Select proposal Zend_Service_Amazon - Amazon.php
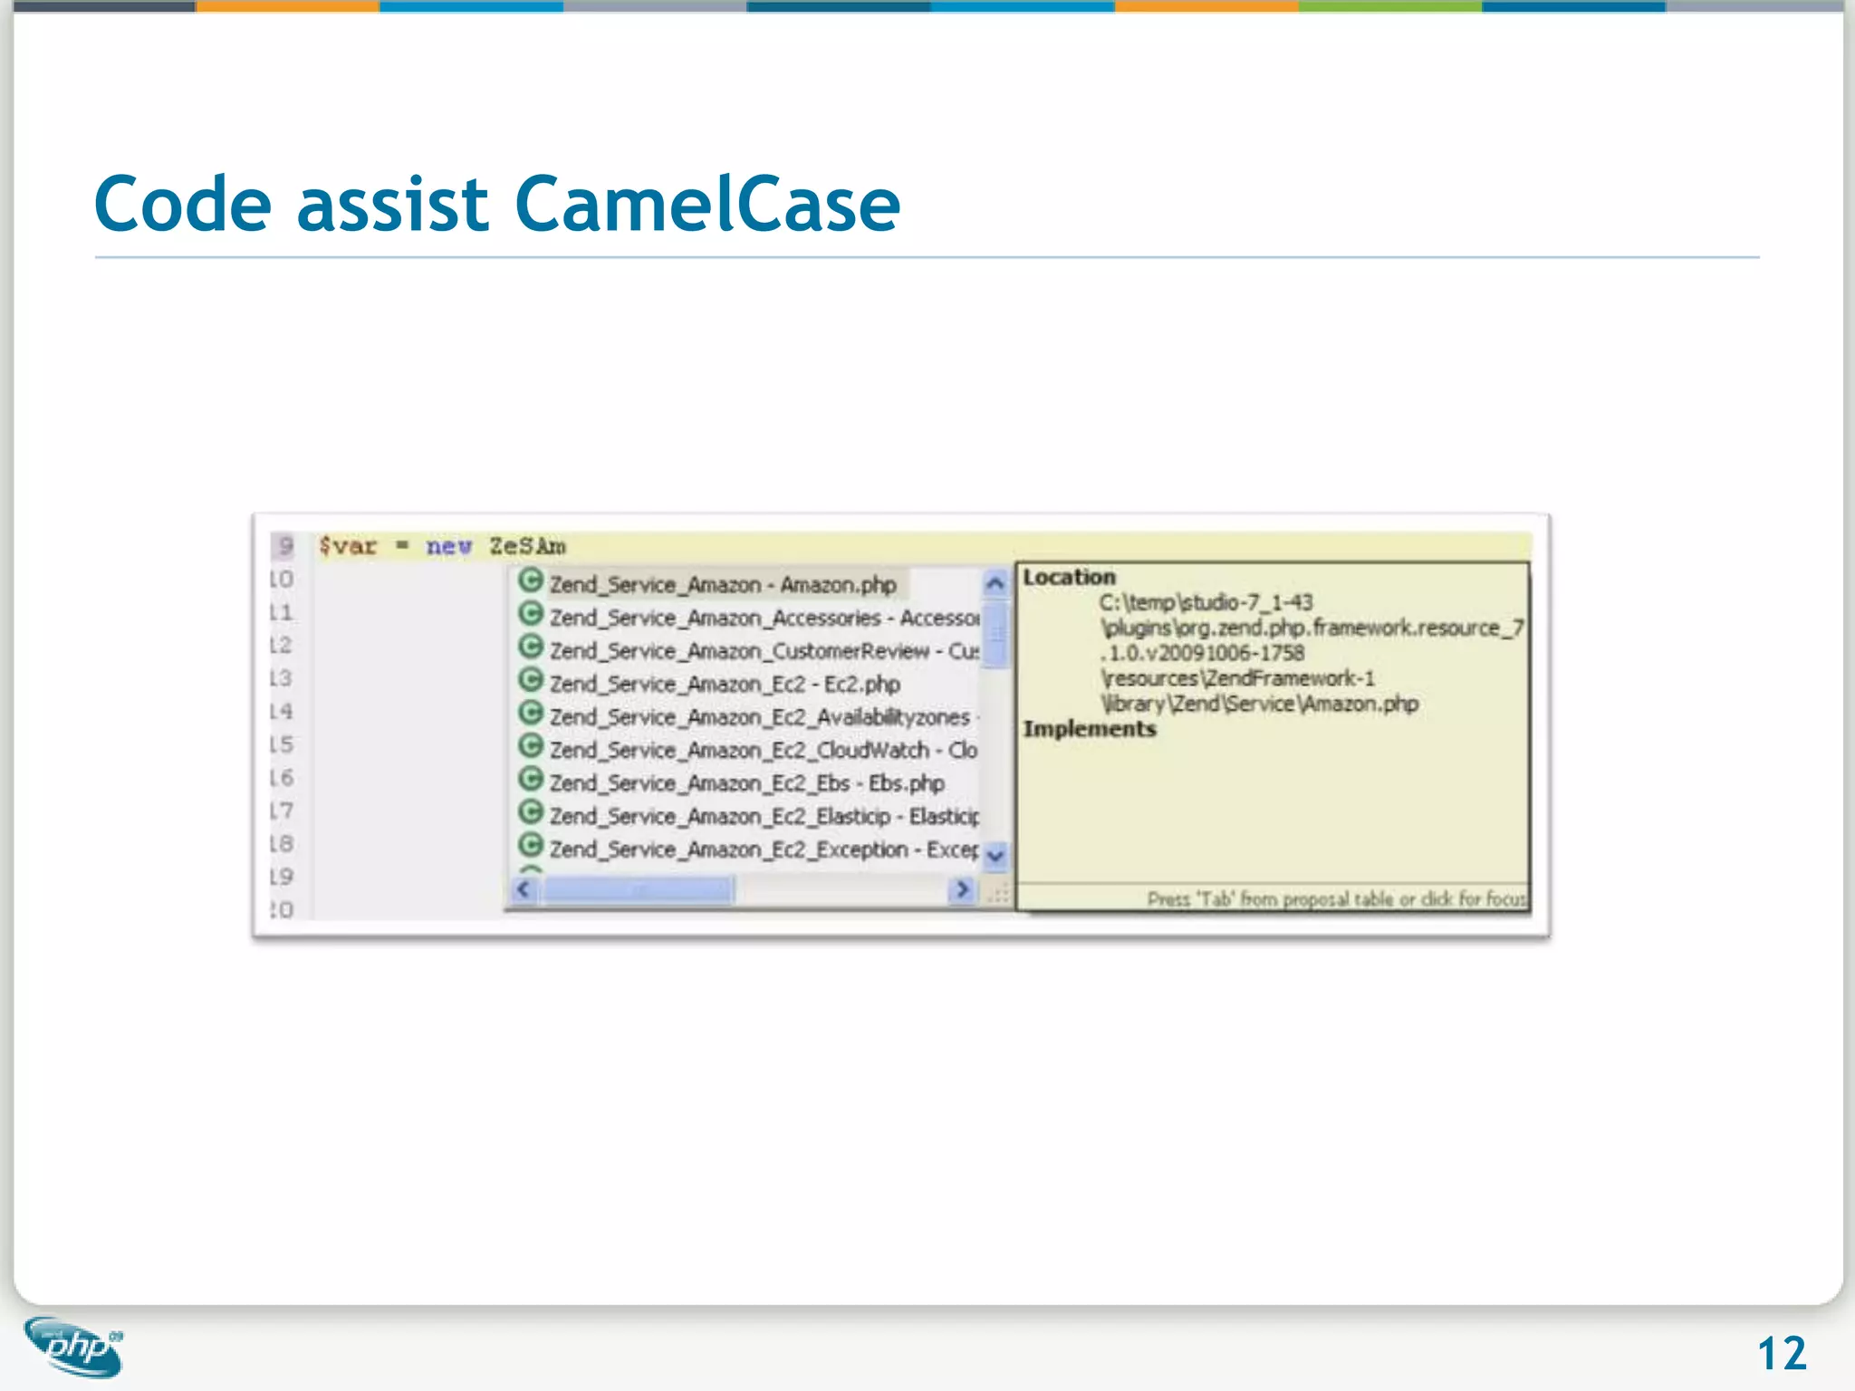The height and width of the screenshot is (1391, 1855). point(723,584)
